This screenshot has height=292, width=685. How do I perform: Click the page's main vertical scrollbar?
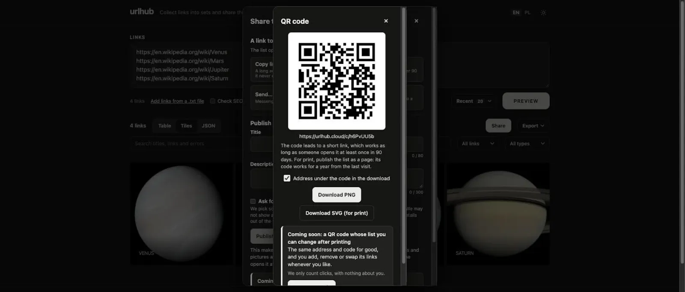click(682, 132)
